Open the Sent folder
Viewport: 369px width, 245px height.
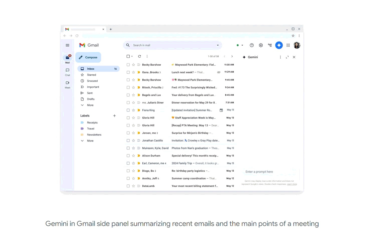point(89,93)
